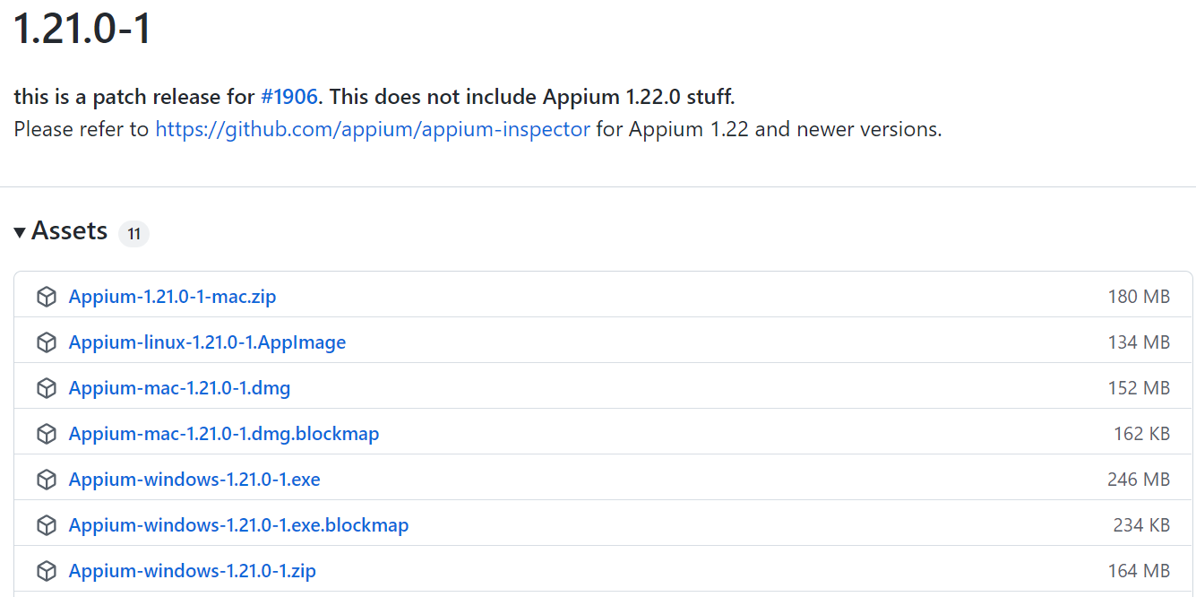
Task: Click package icon beside Appium-mac-1.21.0-1.dmg.blockmap
Action: 47,434
